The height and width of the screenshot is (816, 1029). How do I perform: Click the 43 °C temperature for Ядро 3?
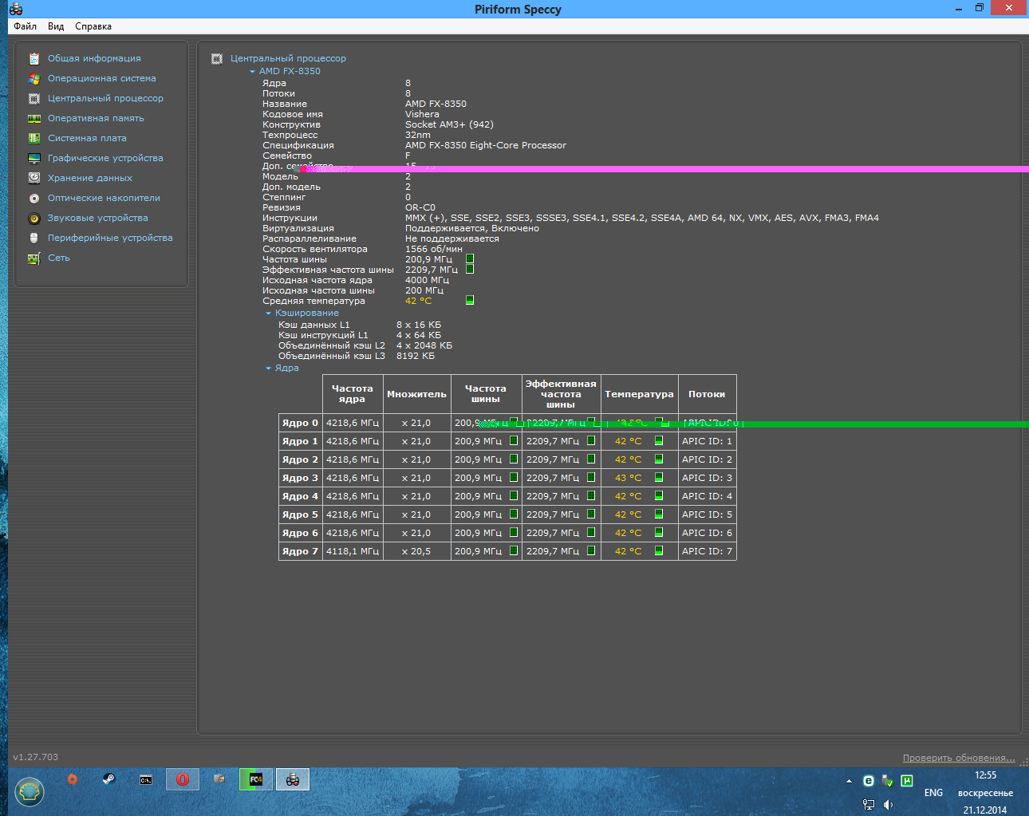(628, 478)
